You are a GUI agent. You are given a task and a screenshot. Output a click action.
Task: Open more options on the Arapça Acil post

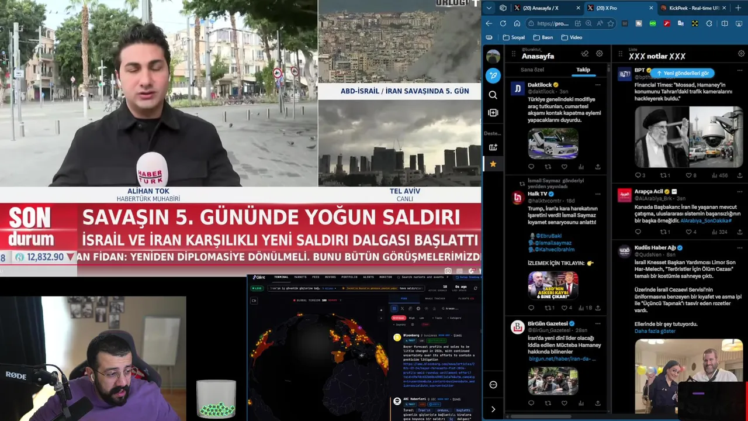coord(739,191)
